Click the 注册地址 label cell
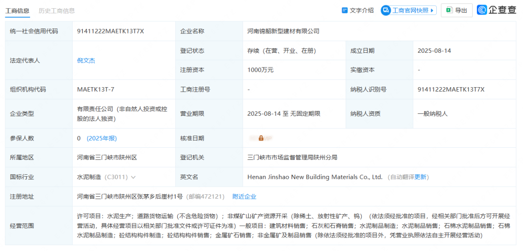 [x=39, y=197]
